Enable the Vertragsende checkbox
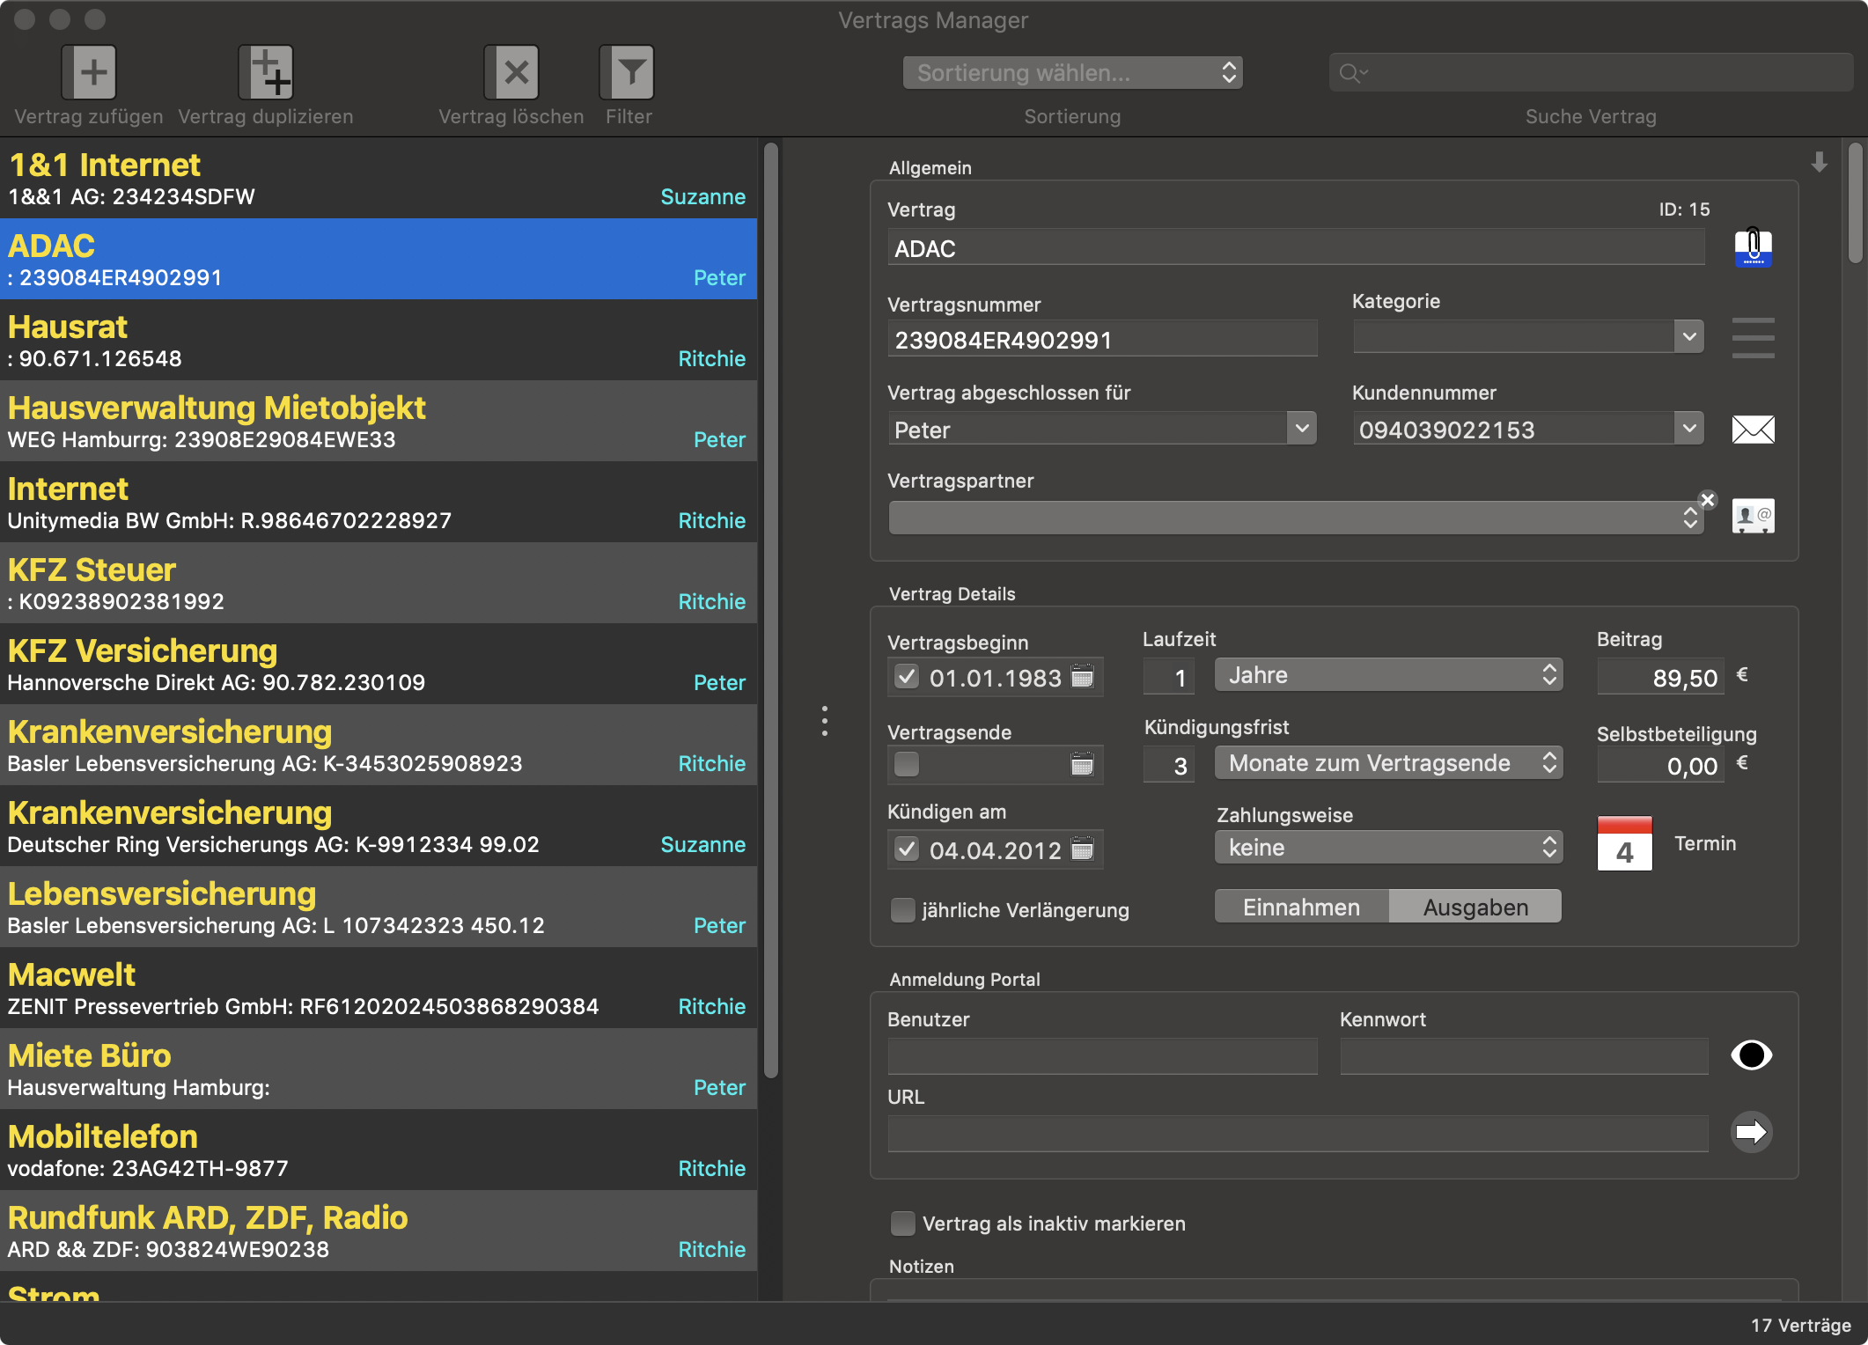Viewport: 1868px width, 1345px height. (x=907, y=764)
